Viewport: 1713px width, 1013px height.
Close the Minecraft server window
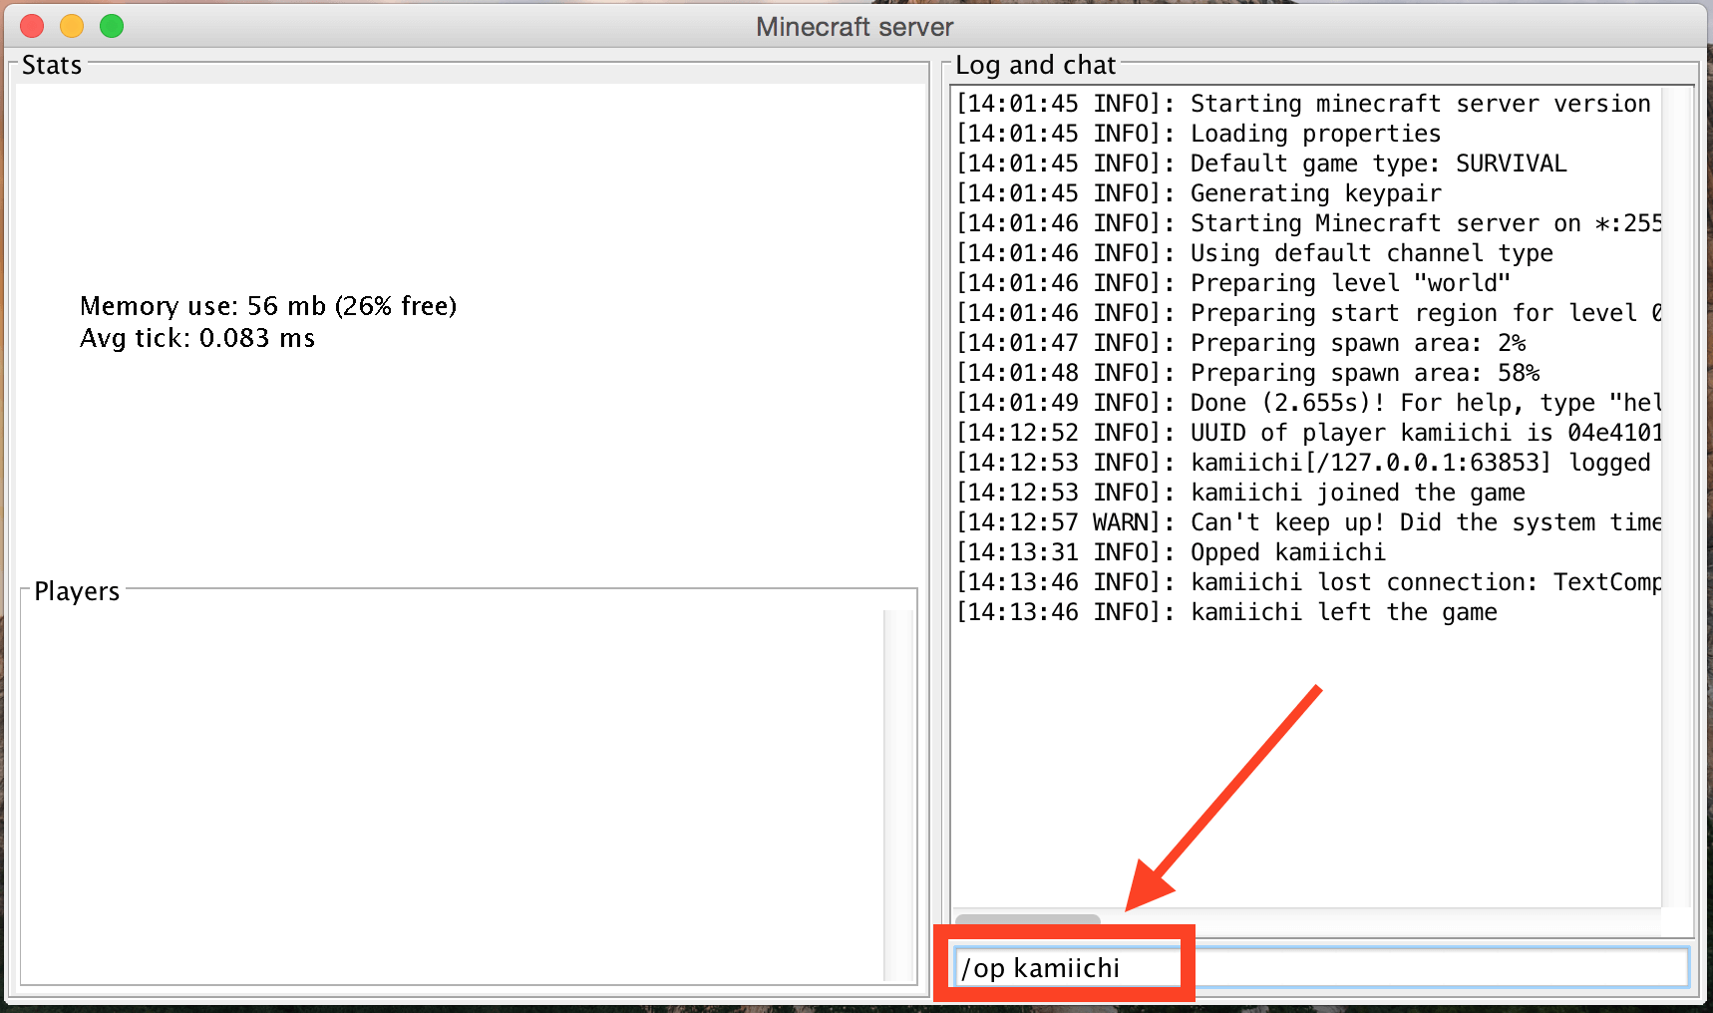click(32, 26)
